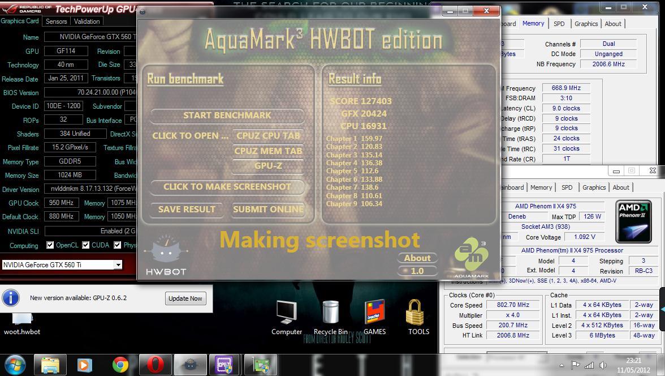Open the CPUZ MEM TAB button
The image size is (665, 376).
click(268, 151)
